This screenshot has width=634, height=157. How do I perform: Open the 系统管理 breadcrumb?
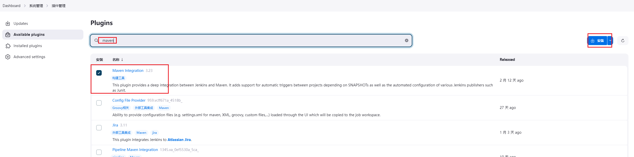(x=36, y=6)
